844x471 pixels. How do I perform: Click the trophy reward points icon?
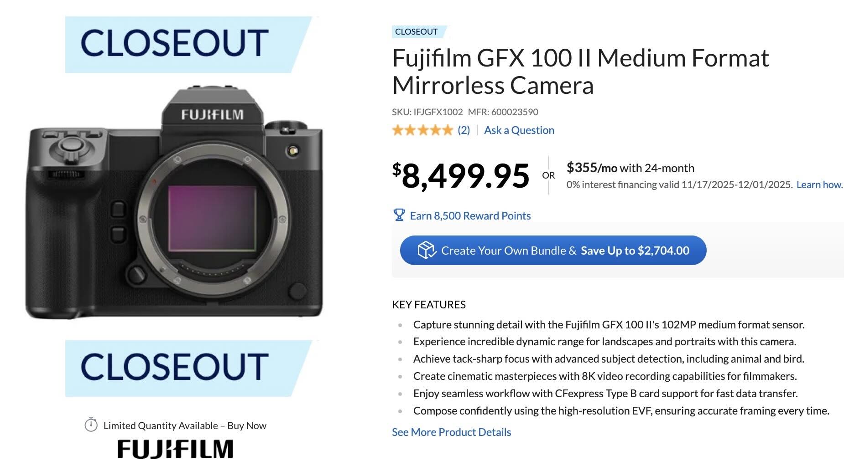[399, 215]
